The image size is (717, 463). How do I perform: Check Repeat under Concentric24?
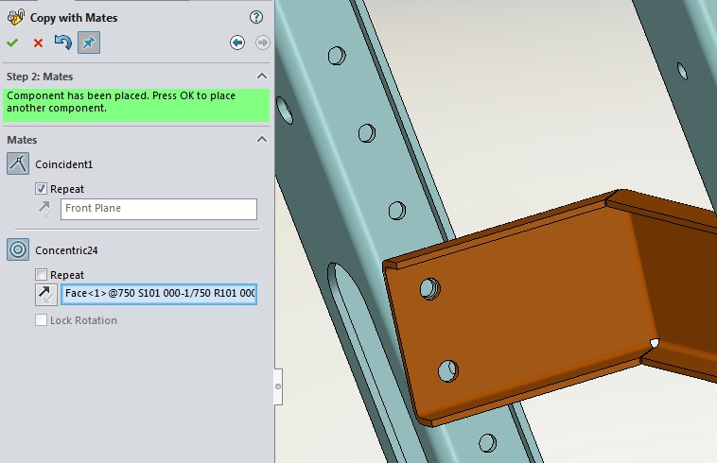(x=42, y=274)
